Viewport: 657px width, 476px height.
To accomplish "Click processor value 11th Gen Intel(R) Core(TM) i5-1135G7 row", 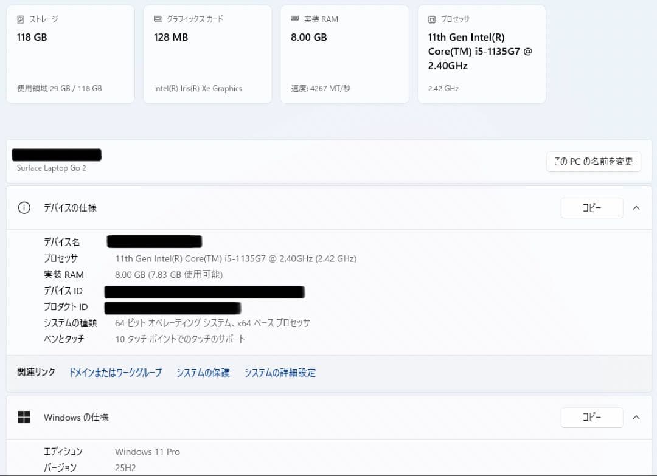I will (235, 259).
